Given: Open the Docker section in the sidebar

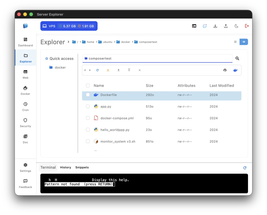Looking at the screenshot, I should (x=25, y=90).
